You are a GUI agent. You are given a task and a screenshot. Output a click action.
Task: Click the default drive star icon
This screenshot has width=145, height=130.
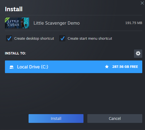pyautogui.click(x=107, y=67)
